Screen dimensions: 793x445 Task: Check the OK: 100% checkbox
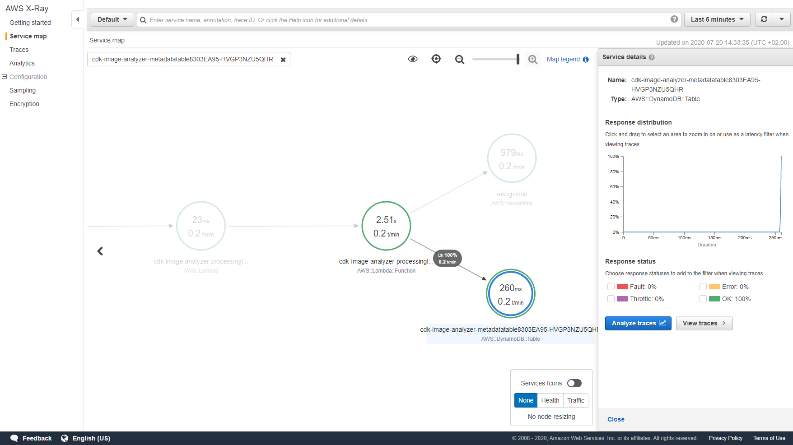tap(703, 299)
